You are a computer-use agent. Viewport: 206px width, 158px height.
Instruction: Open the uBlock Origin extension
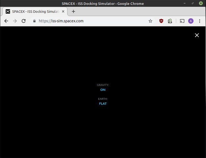click(161, 21)
